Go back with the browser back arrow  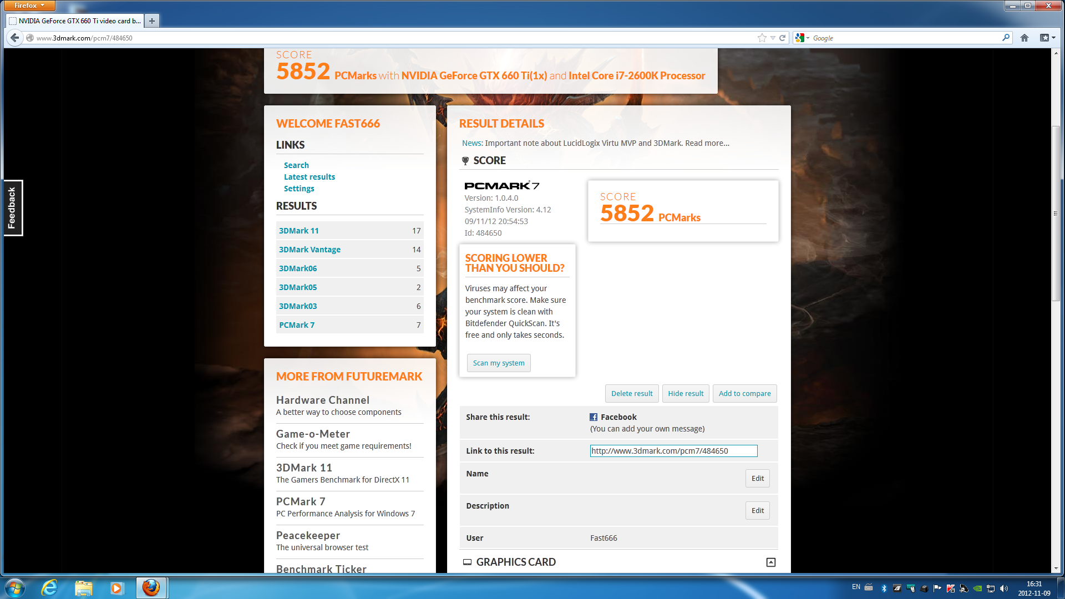click(14, 38)
